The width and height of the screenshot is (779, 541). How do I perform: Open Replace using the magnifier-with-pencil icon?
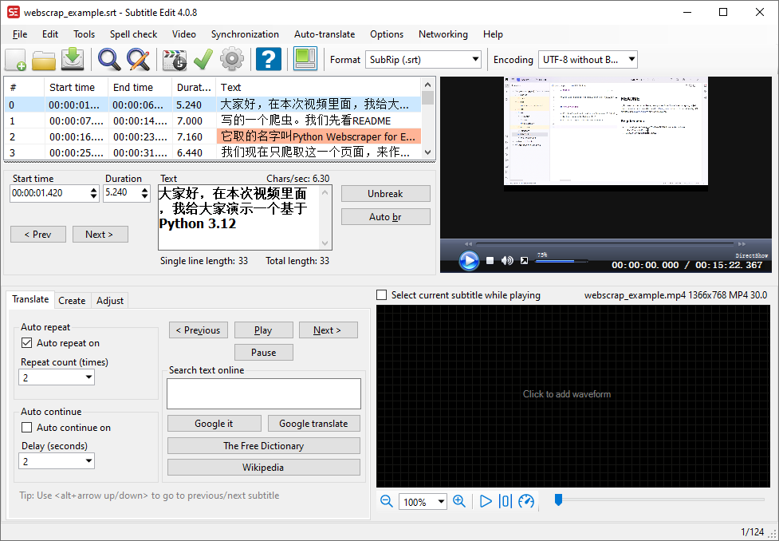coord(138,59)
